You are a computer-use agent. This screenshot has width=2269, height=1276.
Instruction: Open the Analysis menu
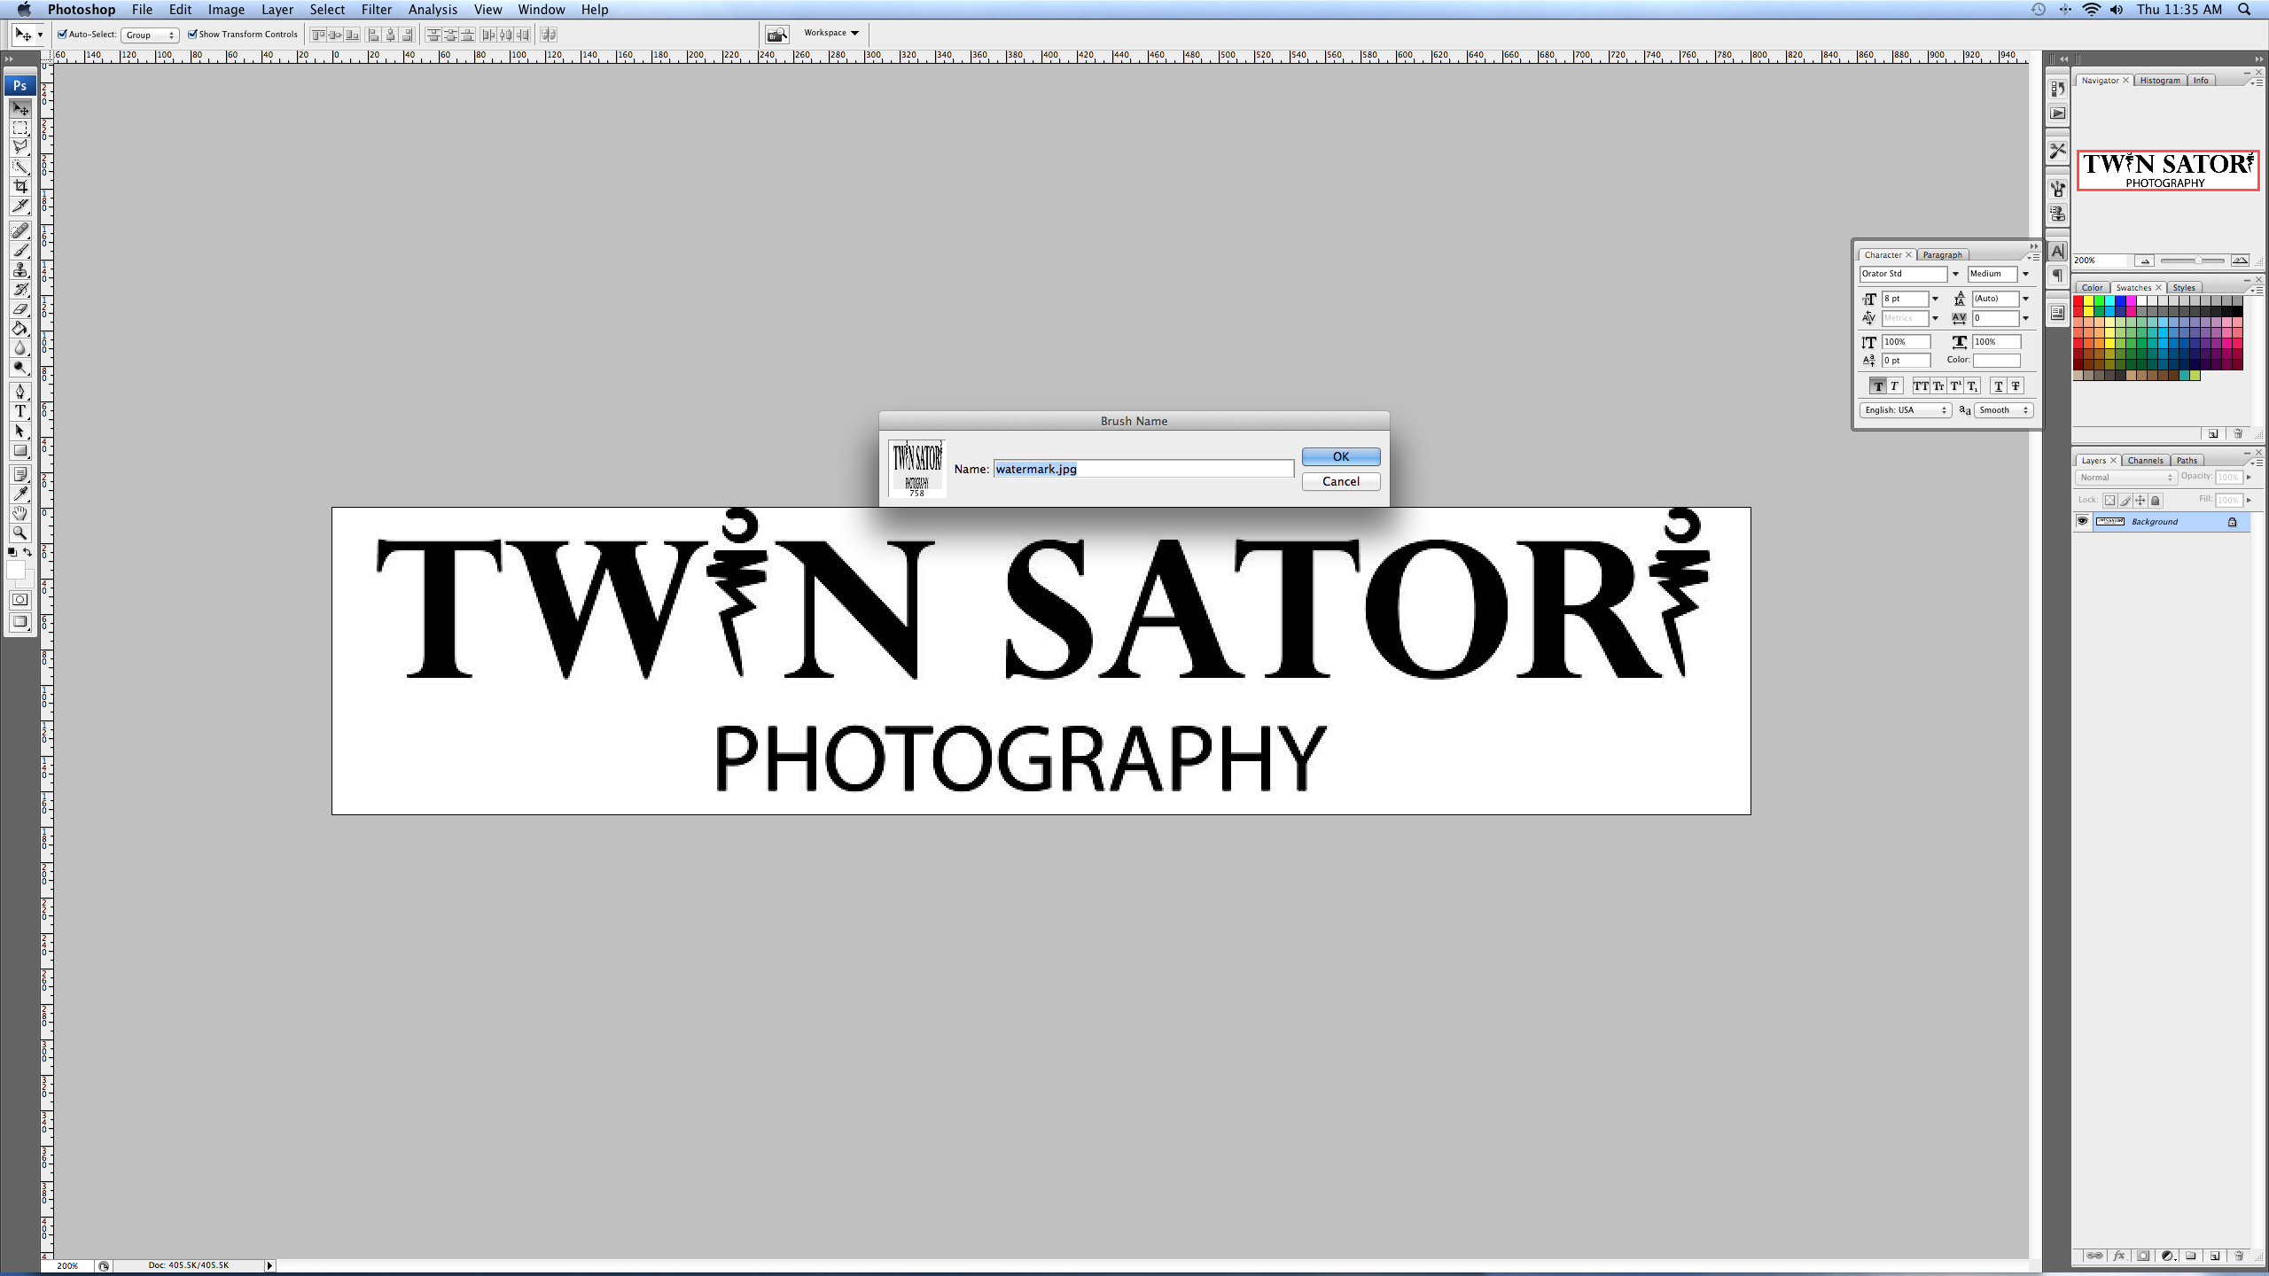pyautogui.click(x=433, y=10)
